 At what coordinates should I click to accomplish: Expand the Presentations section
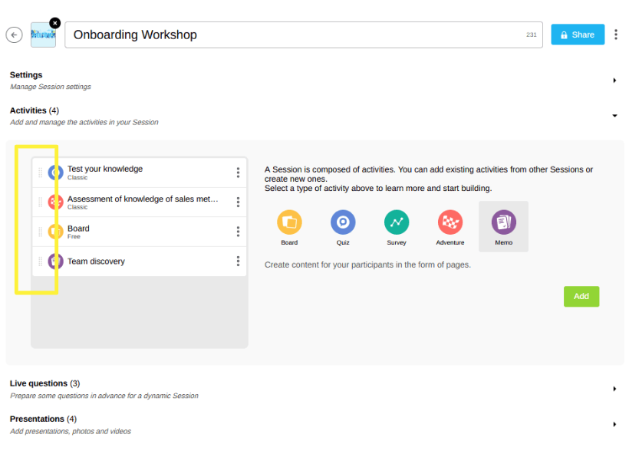coord(614,424)
